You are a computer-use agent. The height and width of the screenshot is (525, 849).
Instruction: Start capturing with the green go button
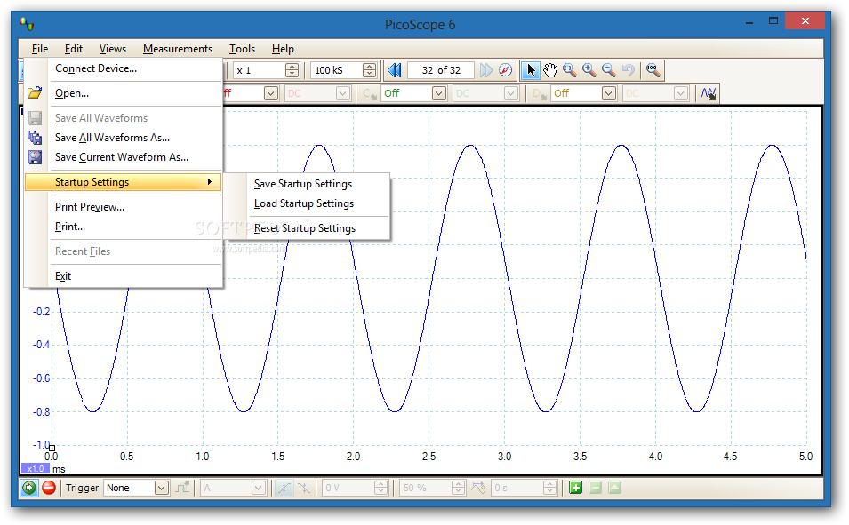29,488
